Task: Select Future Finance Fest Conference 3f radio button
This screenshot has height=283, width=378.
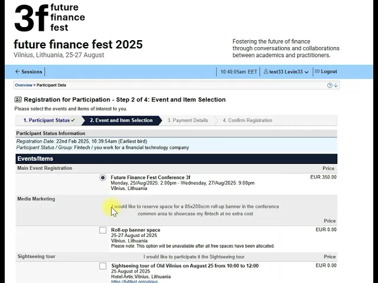Action: (x=103, y=178)
